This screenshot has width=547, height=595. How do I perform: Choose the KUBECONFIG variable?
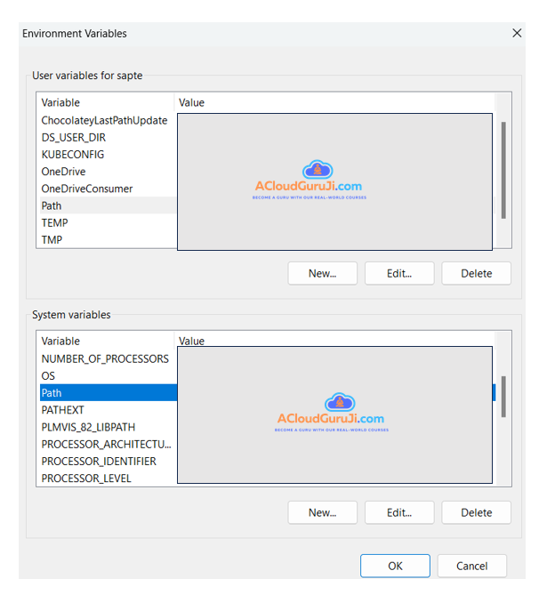[x=72, y=155]
